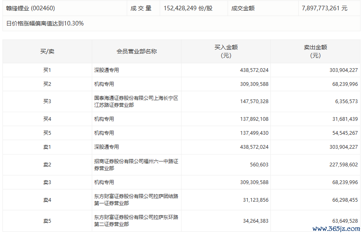Image resolution: width=363 pixels, height=235 pixels.
Task: Select sell amount 227,598,602
Action: (344, 165)
